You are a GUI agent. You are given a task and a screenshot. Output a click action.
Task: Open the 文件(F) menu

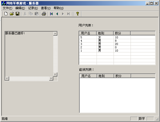(x=7, y=8)
